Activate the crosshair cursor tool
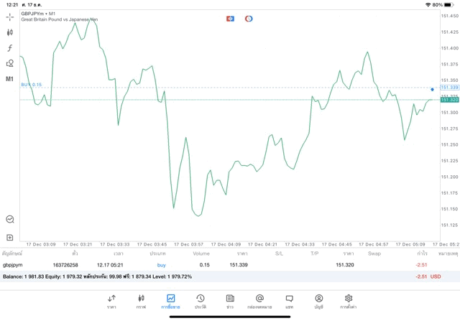The height and width of the screenshot is (321, 460). tap(10, 17)
